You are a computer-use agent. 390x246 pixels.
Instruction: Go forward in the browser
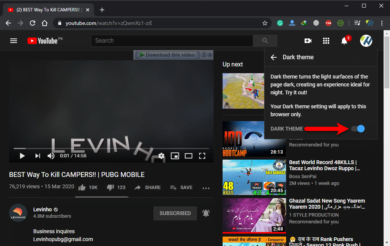pos(20,23)
